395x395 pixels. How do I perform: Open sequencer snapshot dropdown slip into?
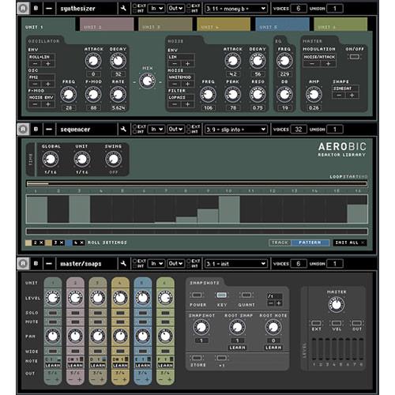tap(236, 130)
